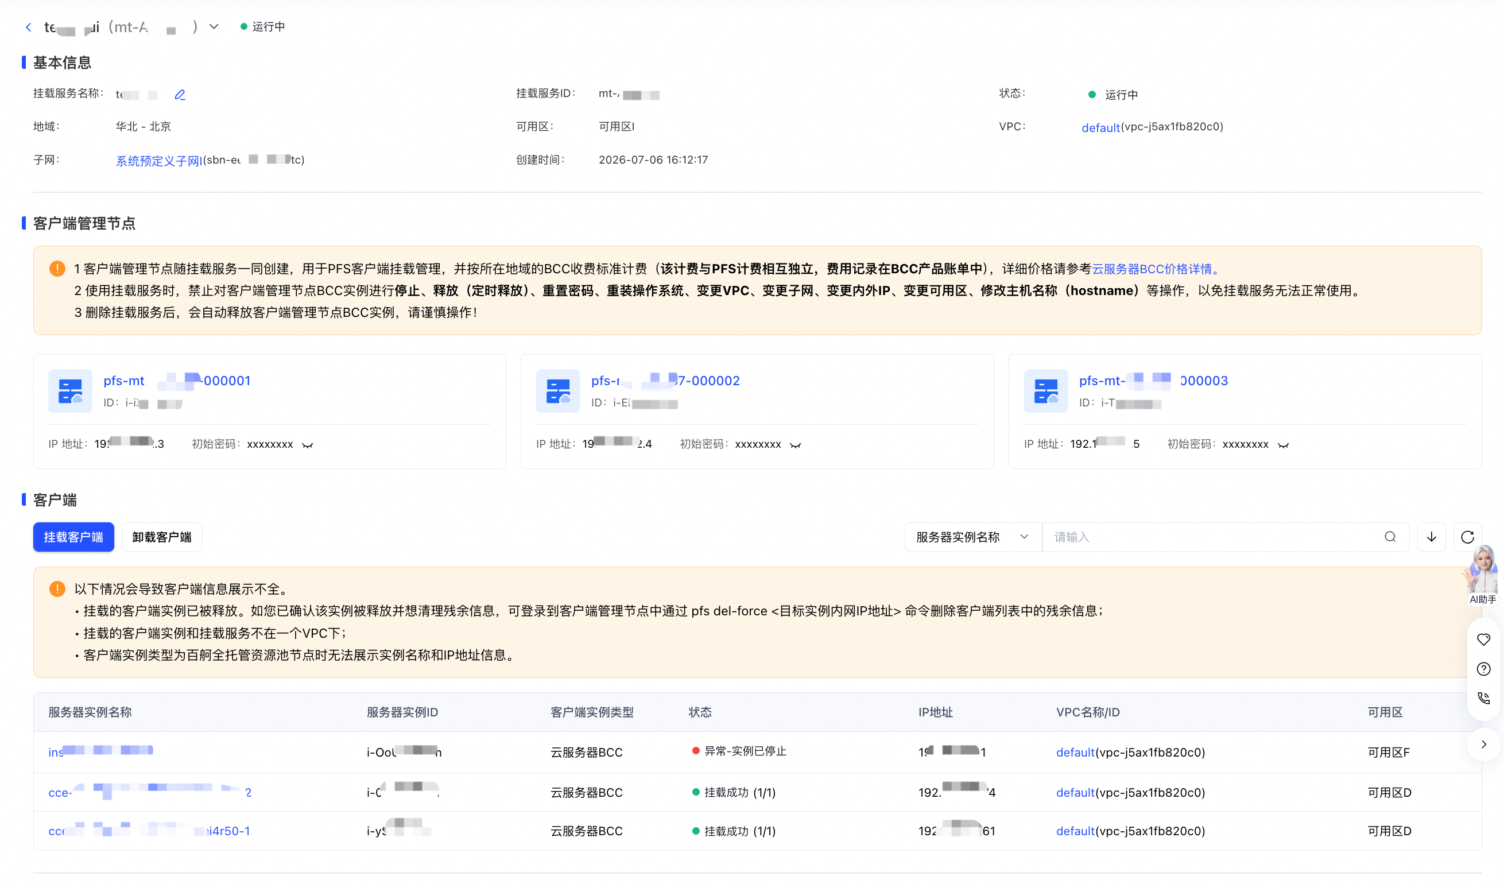1504x884 pixels.
Task: Reveal the initial password for node 000001
Action: pyautogui.click(x=307, y=445)
